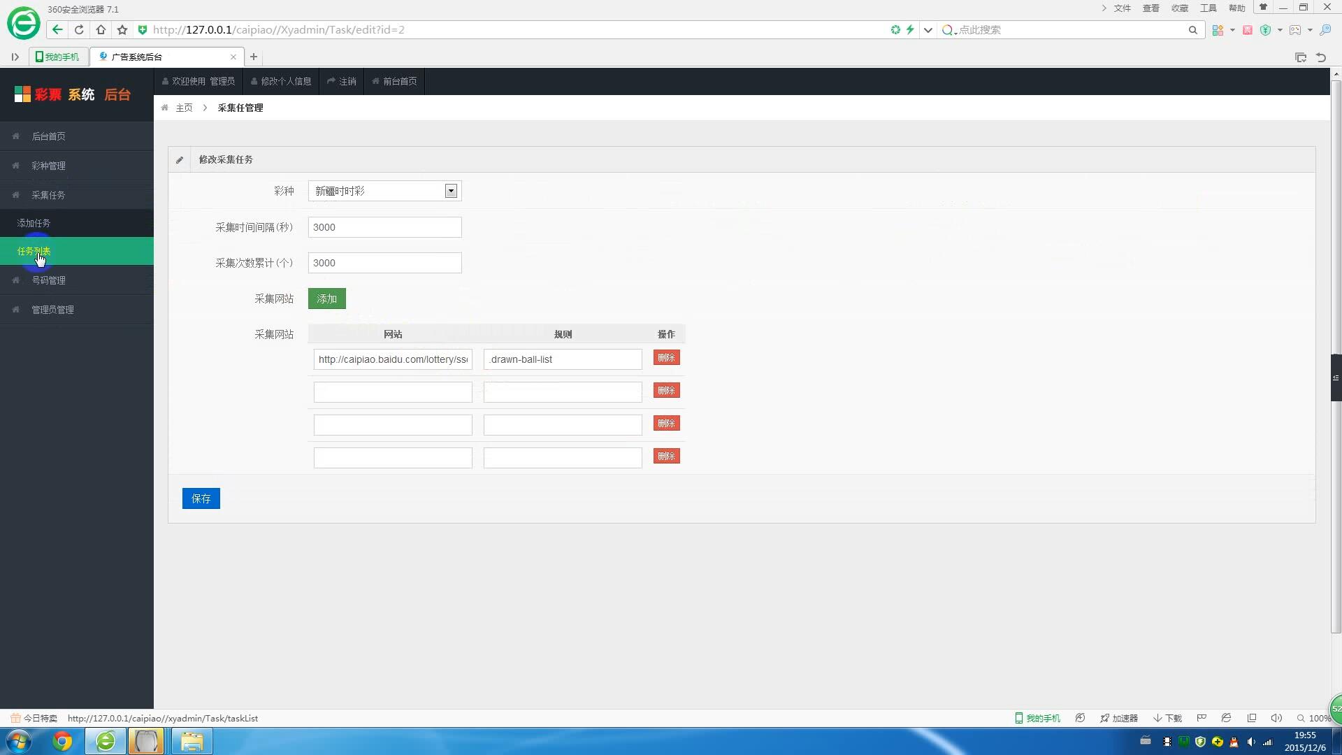This screenshot has height=755, width=1342.
Task: Expand the address bar history dropdown arrow
Action: click(x=928, y=29)
